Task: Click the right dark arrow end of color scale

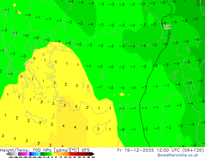Action: point(93,154)
